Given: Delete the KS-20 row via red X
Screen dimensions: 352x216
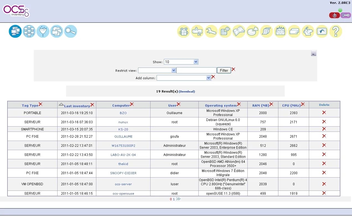Looking at the screenshot, I should [x=324, y=129].
